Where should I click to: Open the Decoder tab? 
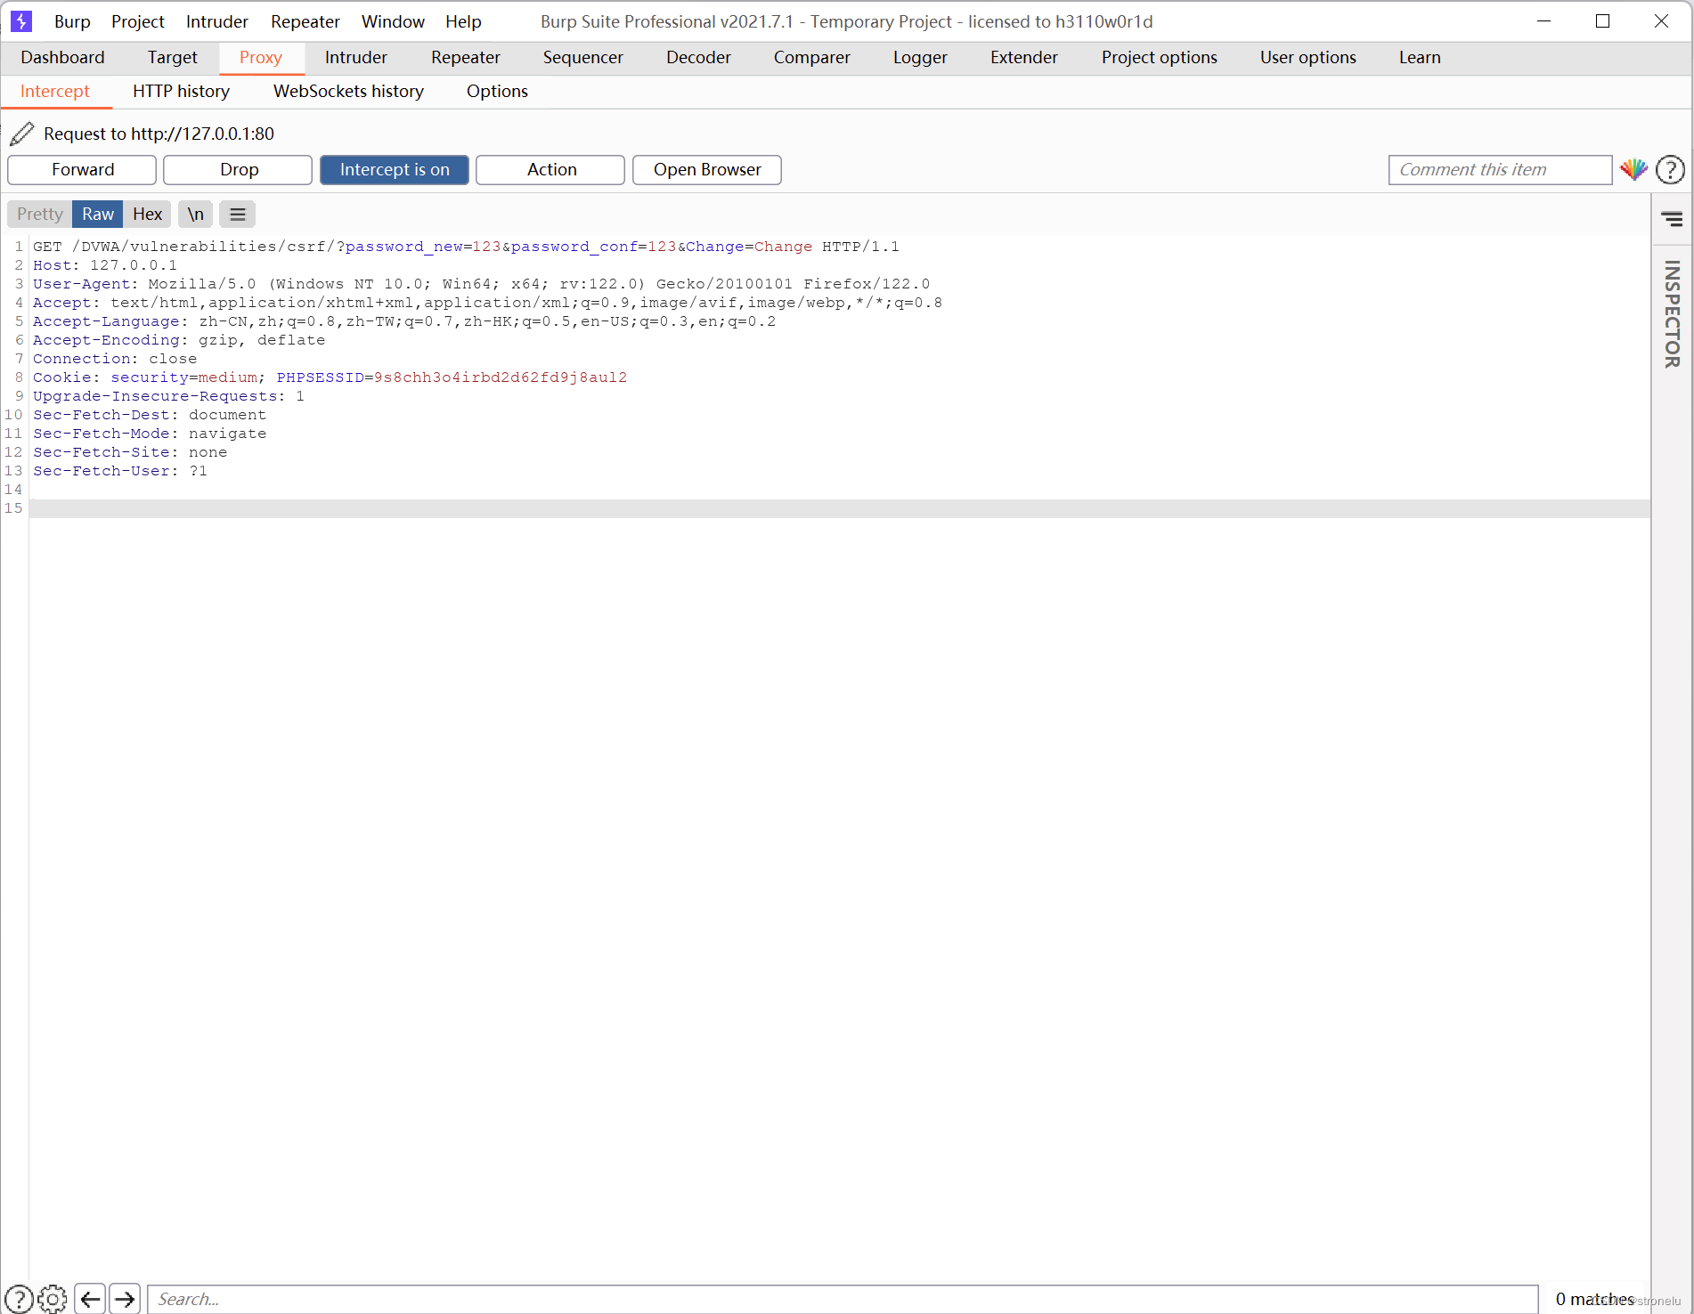tap(698, 57)
